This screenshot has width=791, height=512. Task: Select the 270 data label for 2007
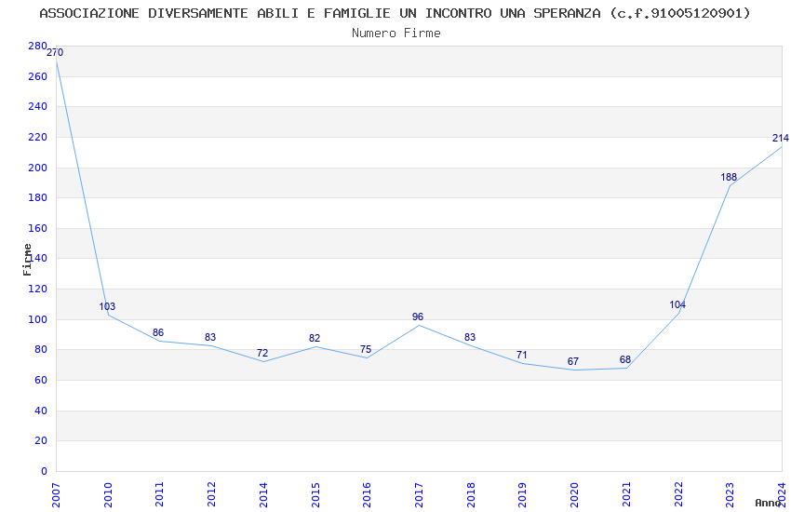(55, 52)
